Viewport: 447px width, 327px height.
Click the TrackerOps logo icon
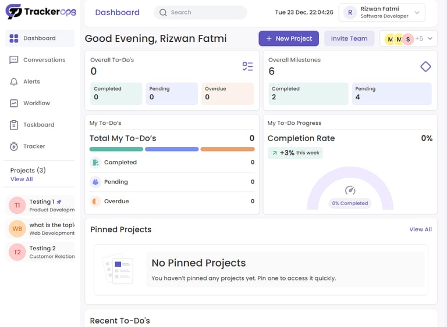click(14, 12)
